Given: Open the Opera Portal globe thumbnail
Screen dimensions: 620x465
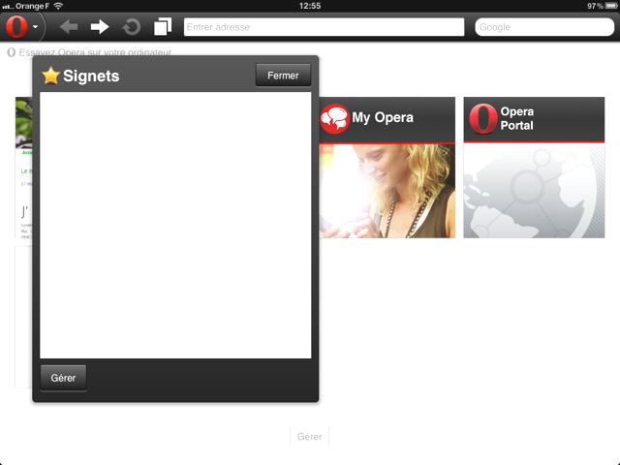Looking at the screenshot, I should [x=534, y=191].
